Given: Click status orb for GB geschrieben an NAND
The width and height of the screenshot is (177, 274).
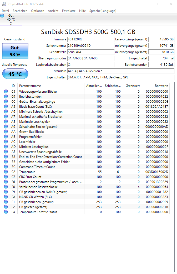Looking at the screenshot, I should click(x=6, y=192).
